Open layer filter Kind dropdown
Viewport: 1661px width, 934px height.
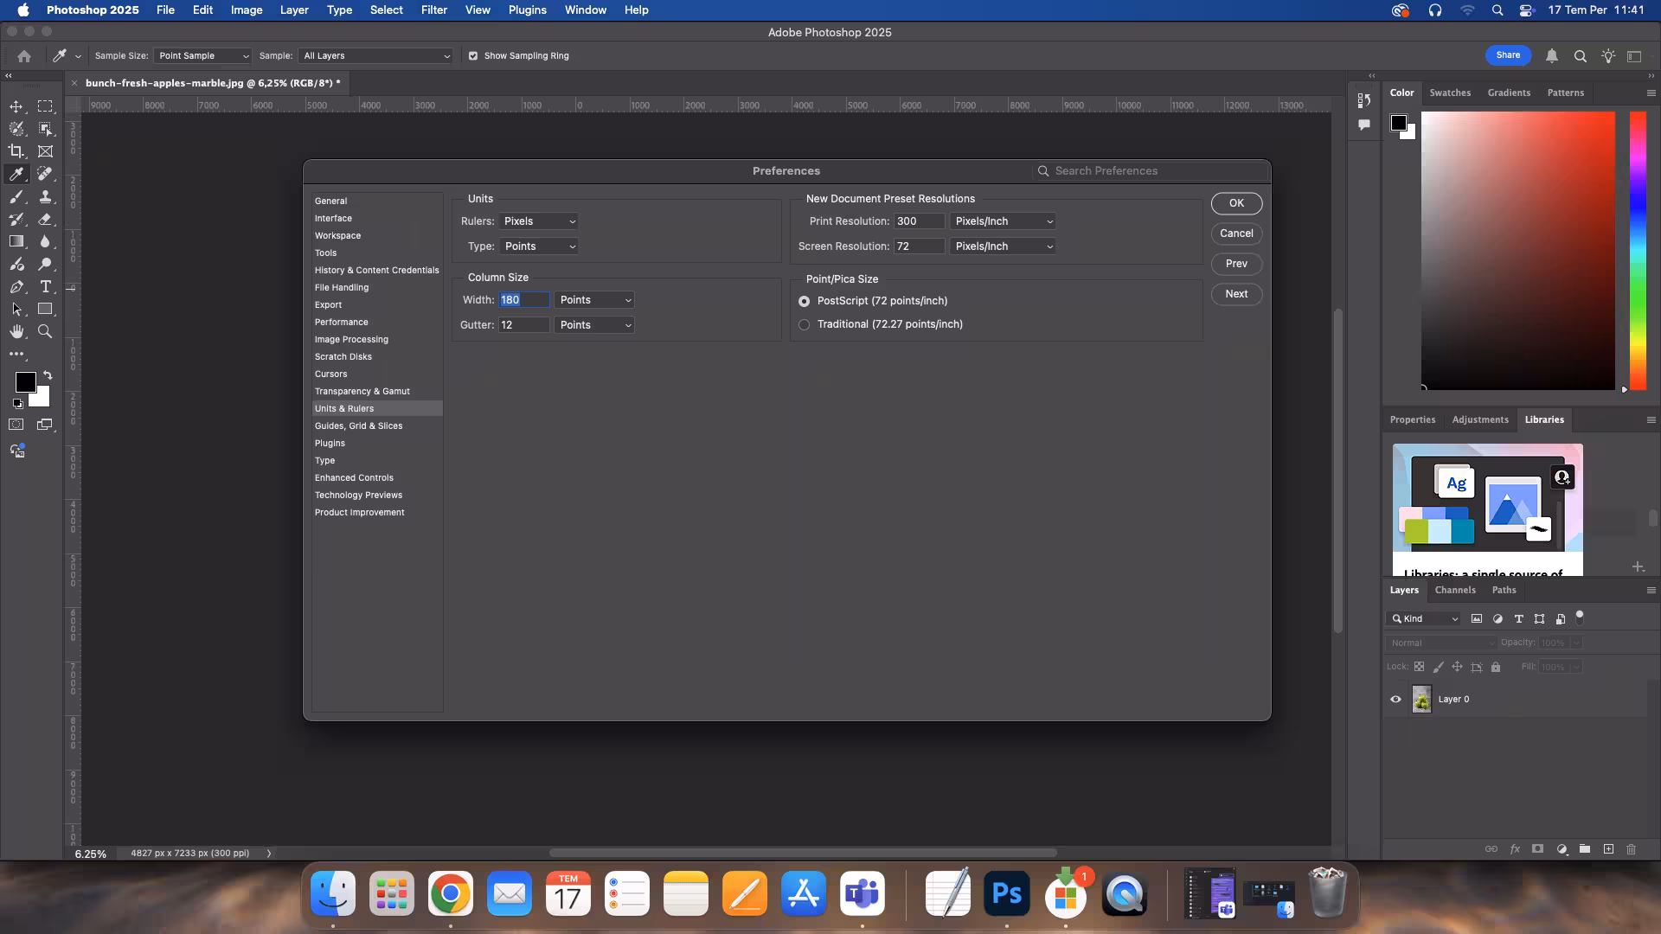click(x=1424, y=618)
